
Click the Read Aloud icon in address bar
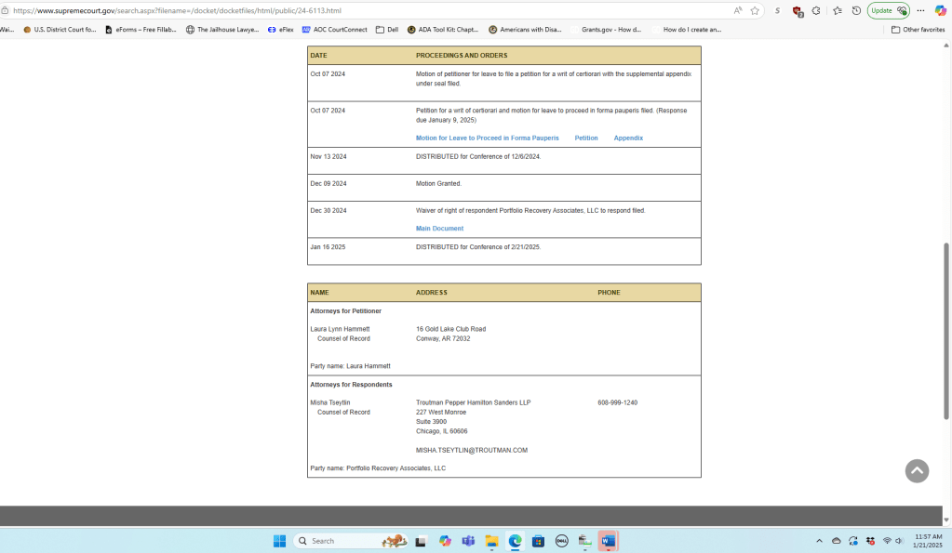(x=738, y=10)
